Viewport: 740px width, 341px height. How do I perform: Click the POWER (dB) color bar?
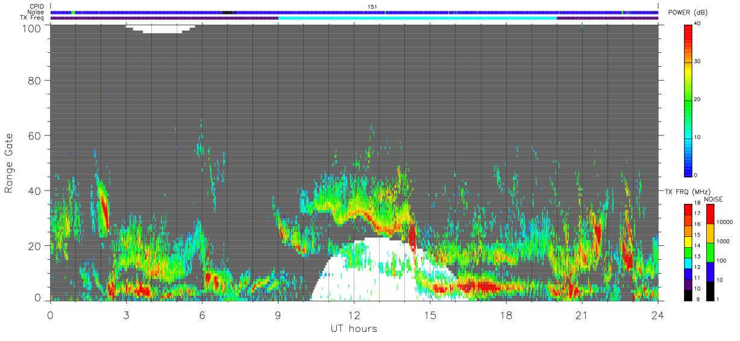(688, 100)
